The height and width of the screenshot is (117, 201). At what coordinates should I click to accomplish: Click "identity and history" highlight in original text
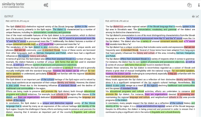point(67,83)
